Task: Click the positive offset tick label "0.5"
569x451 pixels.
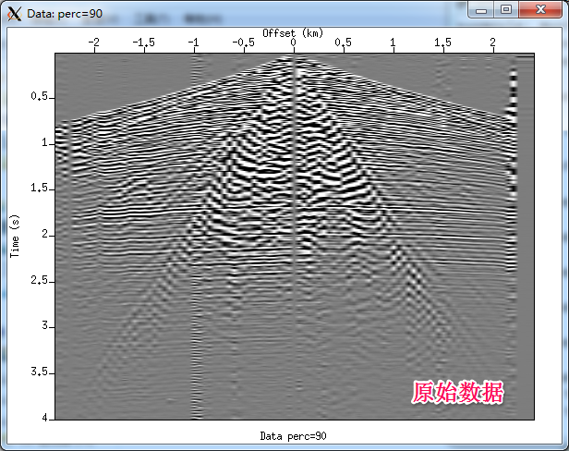Action: tap(343, 43)
